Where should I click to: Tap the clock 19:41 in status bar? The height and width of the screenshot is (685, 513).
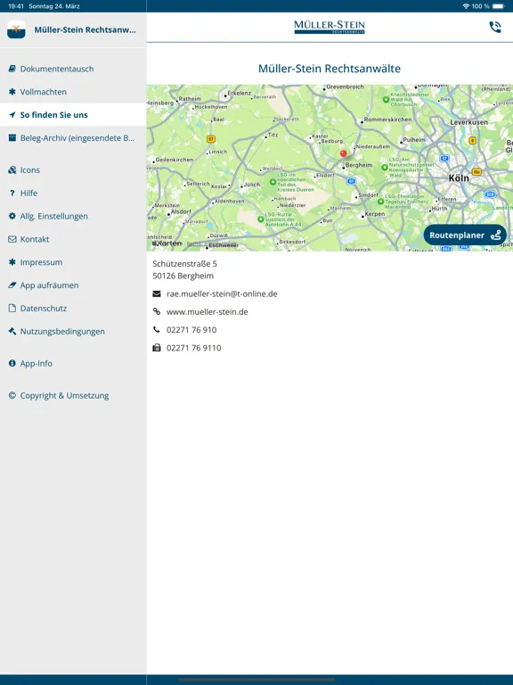[16, 6]
